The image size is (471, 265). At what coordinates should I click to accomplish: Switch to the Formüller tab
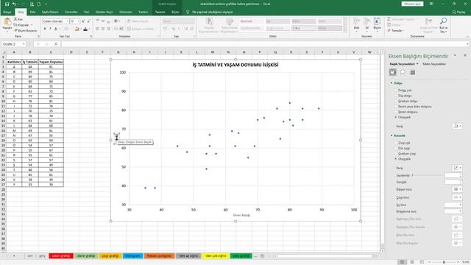point(71,12)
